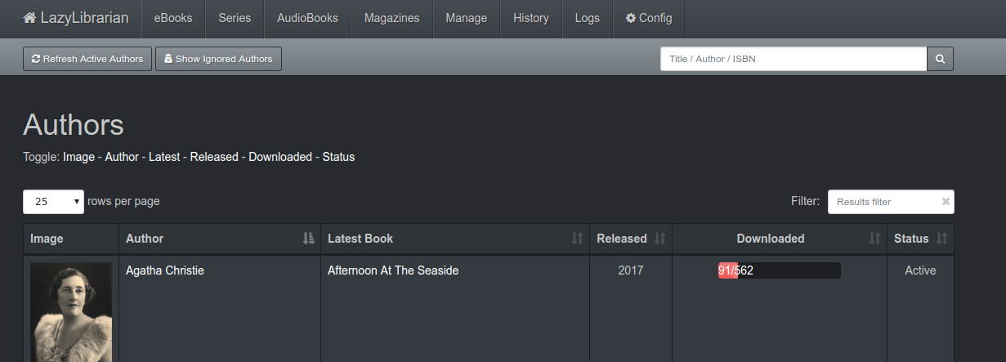The image size is (1006, 362).
Task: Sort by Released column sort icon
Action: point(659,239)
